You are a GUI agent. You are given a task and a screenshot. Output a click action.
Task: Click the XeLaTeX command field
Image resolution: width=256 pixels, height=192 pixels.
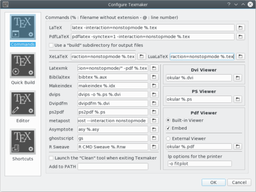tap(103, 56)
